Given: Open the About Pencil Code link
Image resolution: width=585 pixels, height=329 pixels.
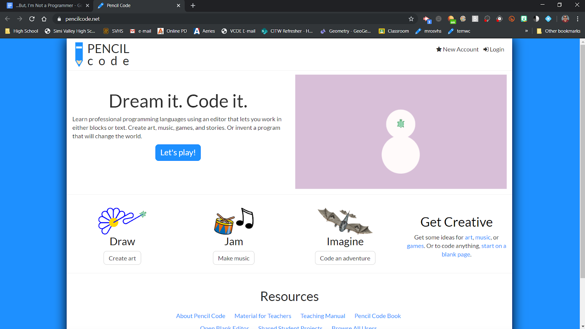Looking at the screenshot, I should (201, 316).
